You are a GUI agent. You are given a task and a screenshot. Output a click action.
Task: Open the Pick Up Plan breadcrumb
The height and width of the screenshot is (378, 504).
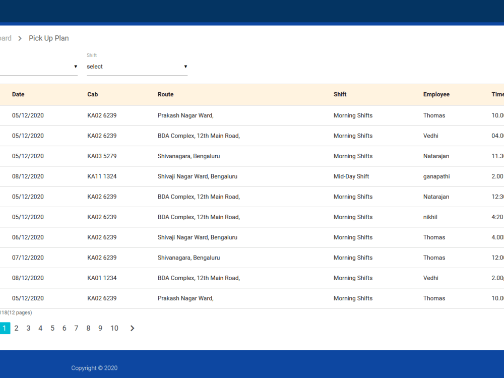click(49, 38)
